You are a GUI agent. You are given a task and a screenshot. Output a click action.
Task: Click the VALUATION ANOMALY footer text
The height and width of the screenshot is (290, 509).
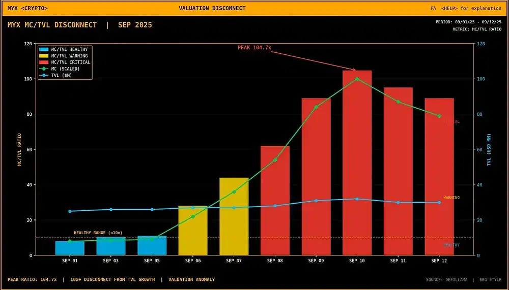click(x=191, y=279)
